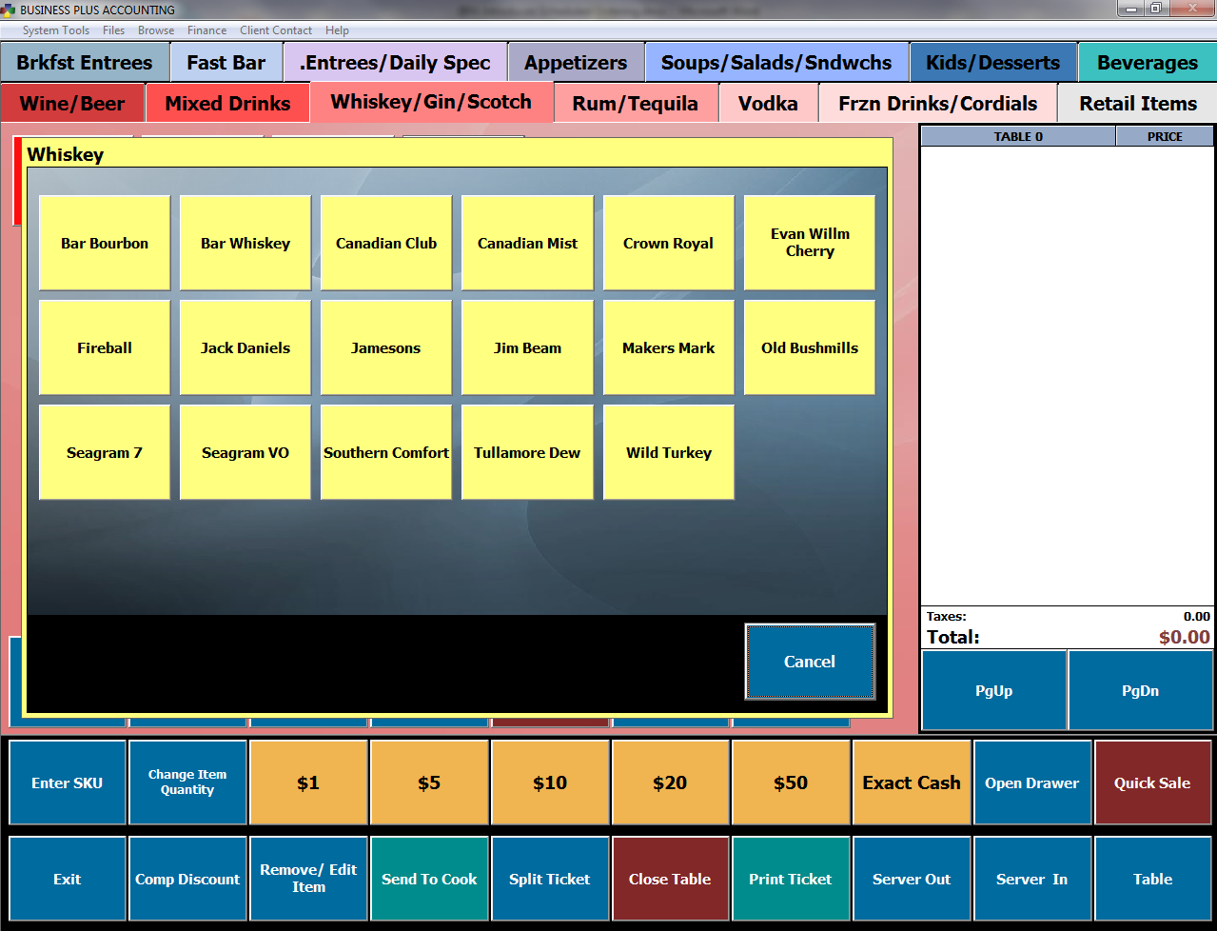This screenshot has width=1217, height=931.
Task: Tender $20 cash
Action: 670,782
